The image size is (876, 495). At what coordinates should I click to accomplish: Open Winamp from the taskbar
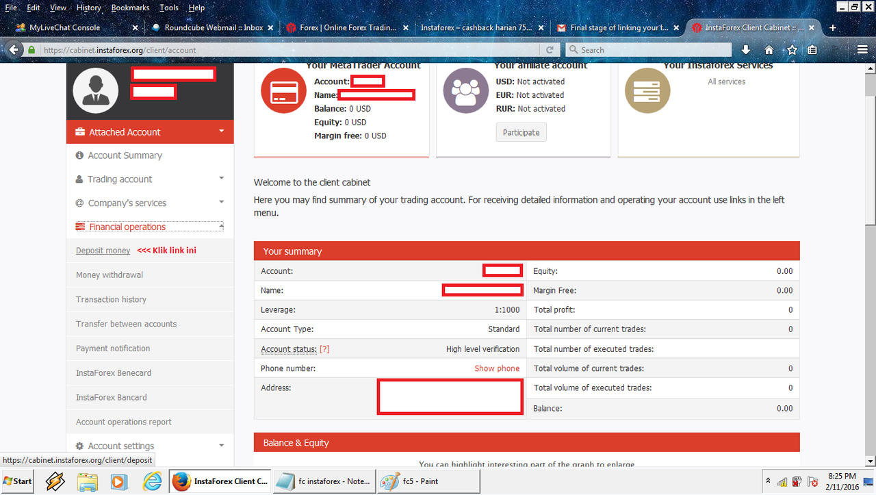click(x=55, y=481)
